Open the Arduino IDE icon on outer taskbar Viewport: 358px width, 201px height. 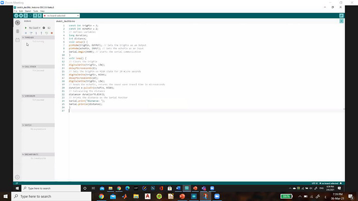(x=194, y=196)
